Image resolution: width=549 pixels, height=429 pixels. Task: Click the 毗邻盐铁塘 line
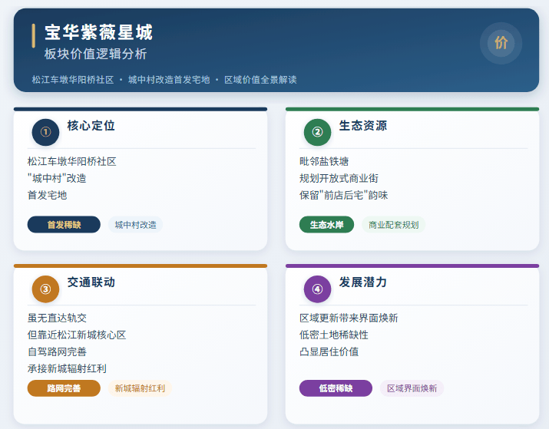tap(324, 161)
